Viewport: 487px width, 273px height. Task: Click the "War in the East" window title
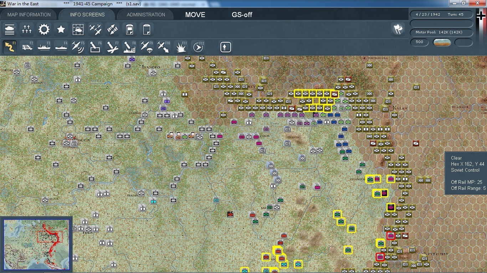point(23,4)
